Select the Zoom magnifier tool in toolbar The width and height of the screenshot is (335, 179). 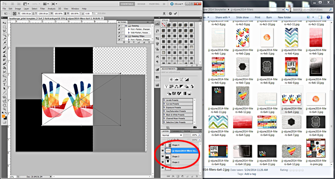click(4, 109)
